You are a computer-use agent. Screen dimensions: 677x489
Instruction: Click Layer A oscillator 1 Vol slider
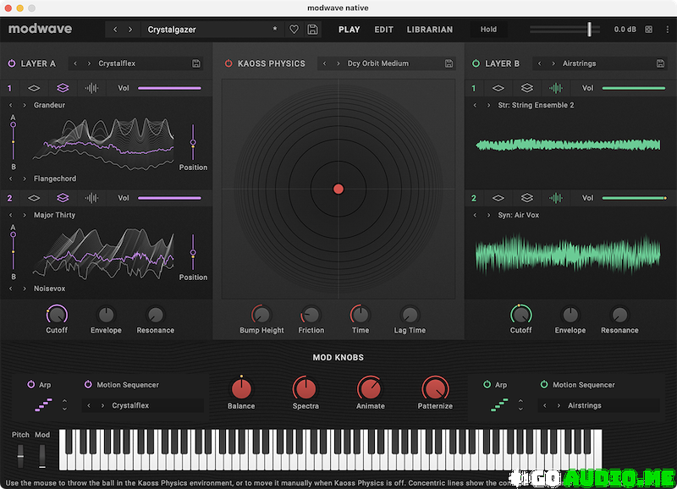point(169,88)
